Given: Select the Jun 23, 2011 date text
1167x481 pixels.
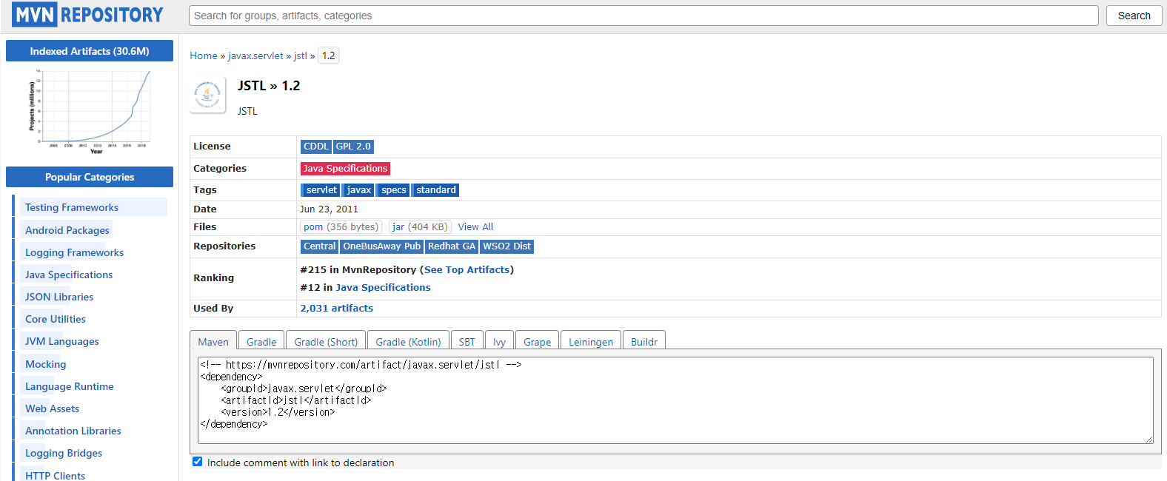Looking at the screenshot, I should coord(329,209).
